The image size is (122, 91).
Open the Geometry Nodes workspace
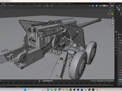tap(61, 4)
